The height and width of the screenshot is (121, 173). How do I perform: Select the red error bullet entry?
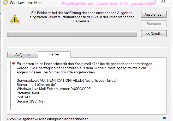click(14, 63)
